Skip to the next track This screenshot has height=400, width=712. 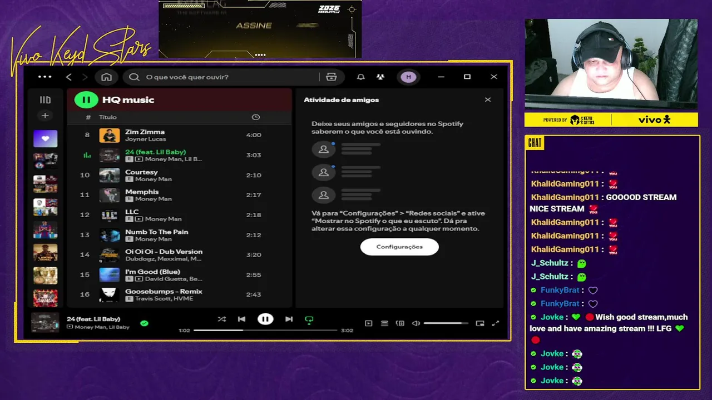coord(289,319)
